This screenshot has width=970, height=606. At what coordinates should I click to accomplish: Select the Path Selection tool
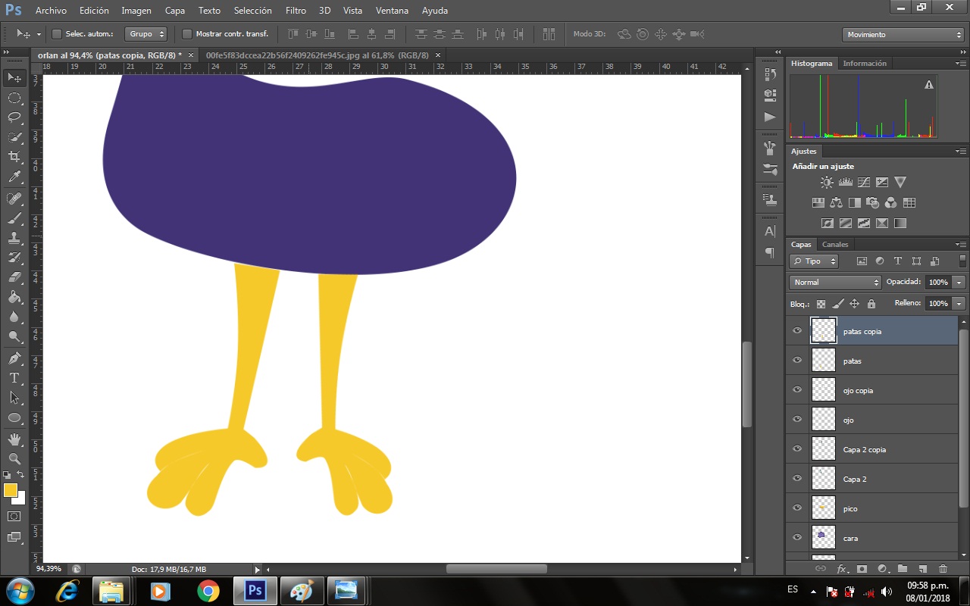coord(14,397)
